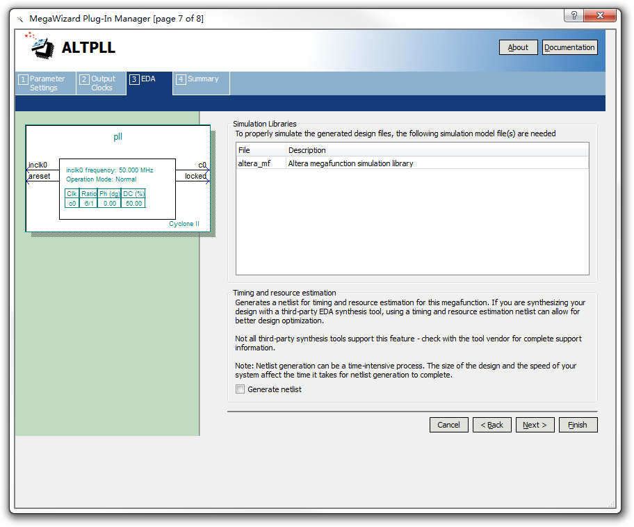Go back to the previous page
The height and width of the screenshot is (527, 634).
pos(492,425)
